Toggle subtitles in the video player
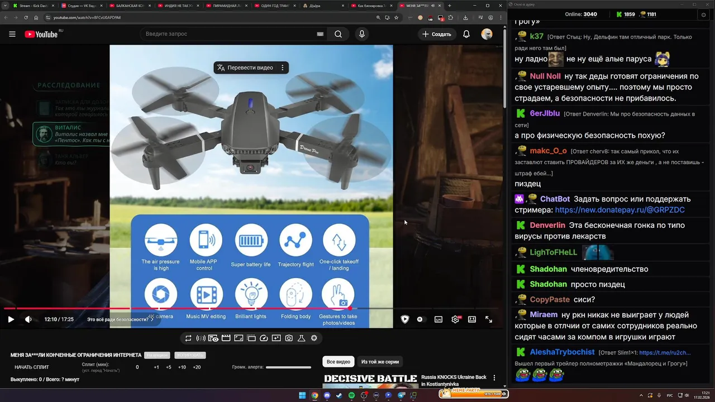 [x=438, y=319]
